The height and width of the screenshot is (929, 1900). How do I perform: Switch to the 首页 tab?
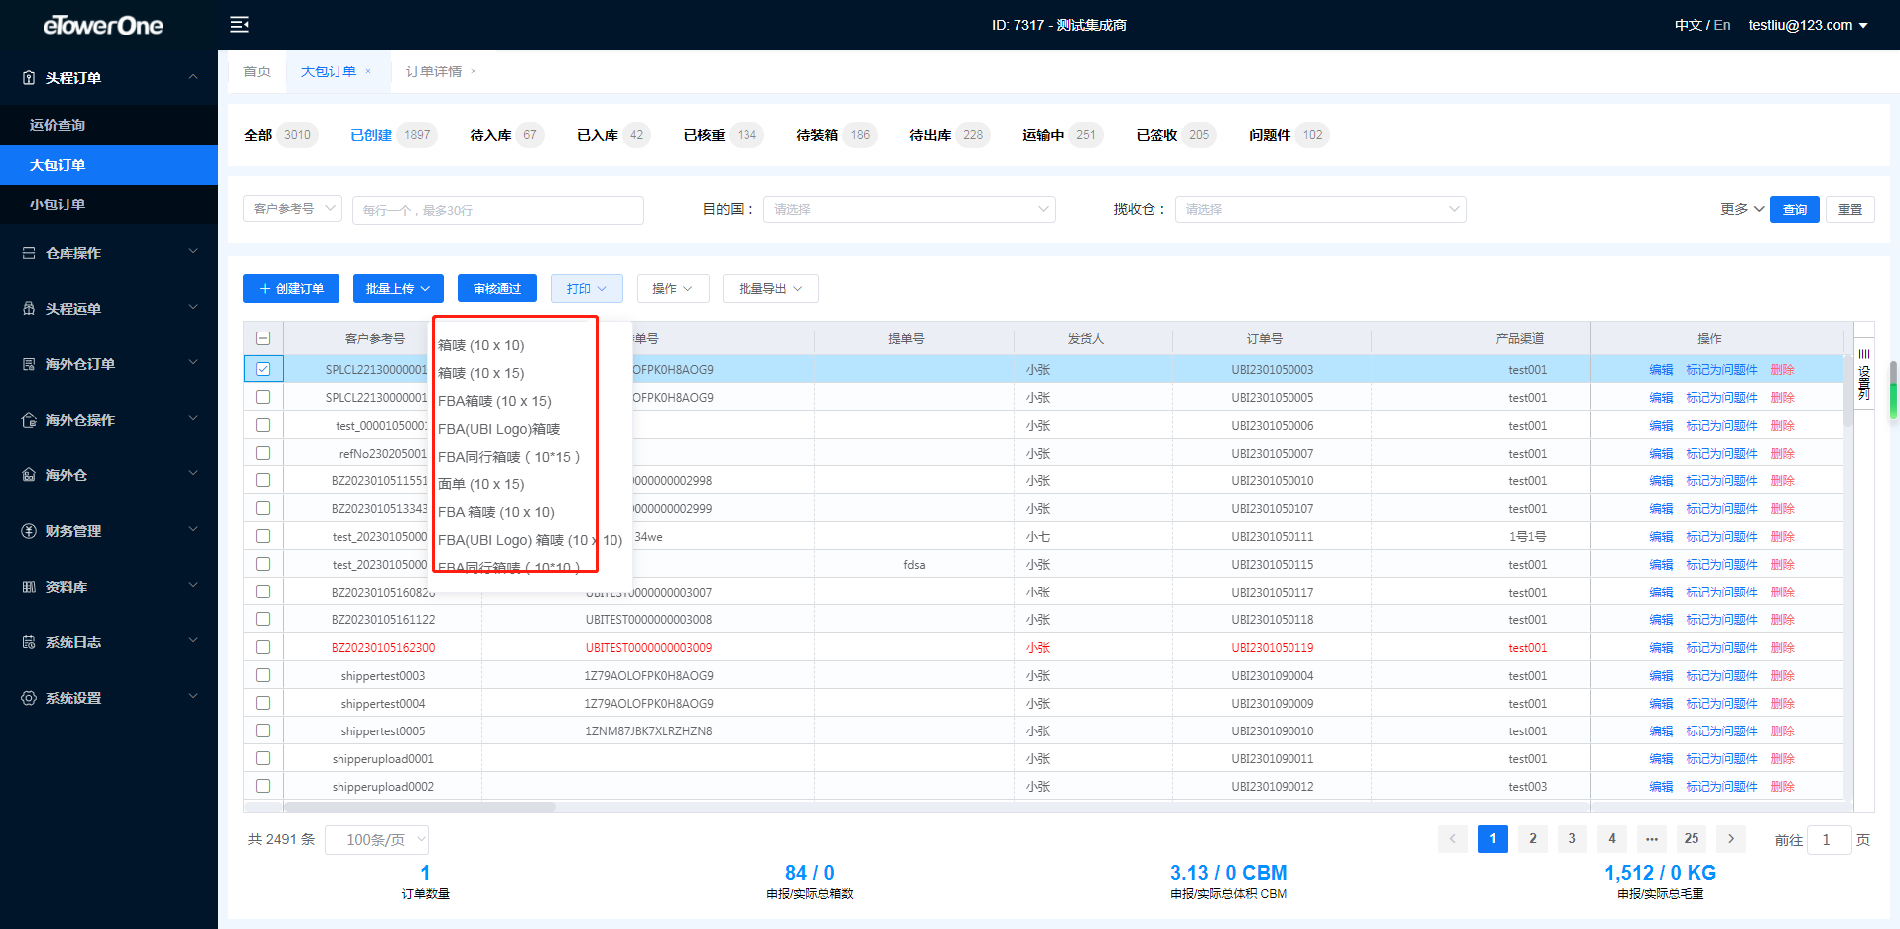coord(257,71)
